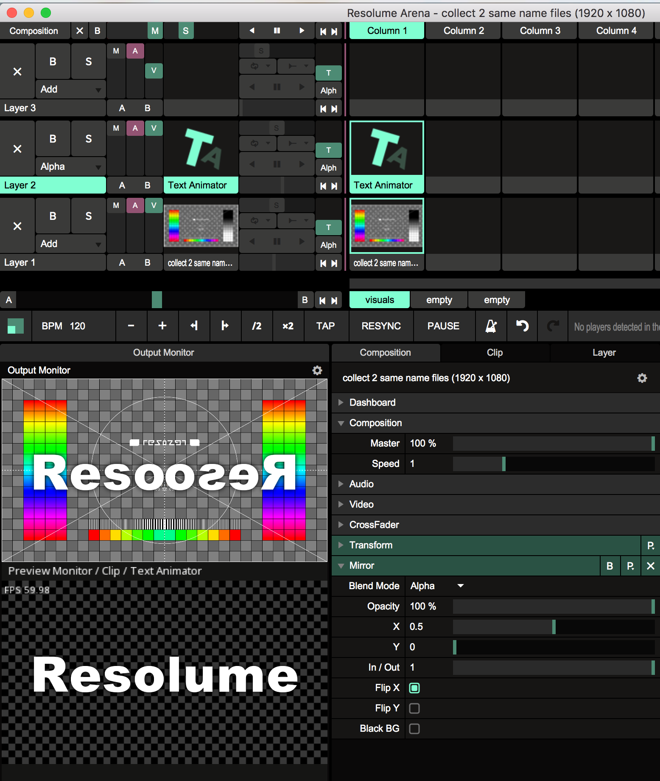Select the visuals deck tab
The height and width of the screenshot is (781, 660).
379,300
